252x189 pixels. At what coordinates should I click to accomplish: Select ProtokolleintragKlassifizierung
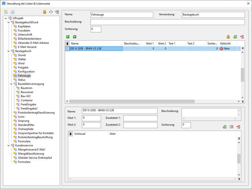tap(36, 112)
